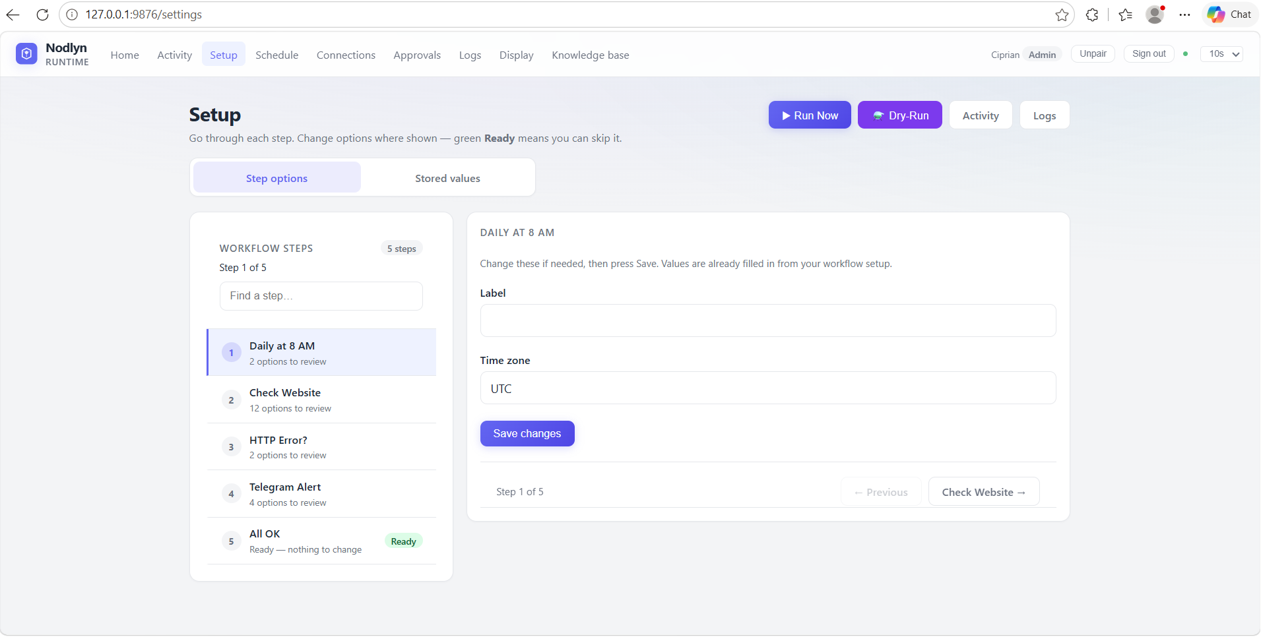The image size is (1261, 637).
Task: Open the favorites list icon
Action: pos(1126,15)
